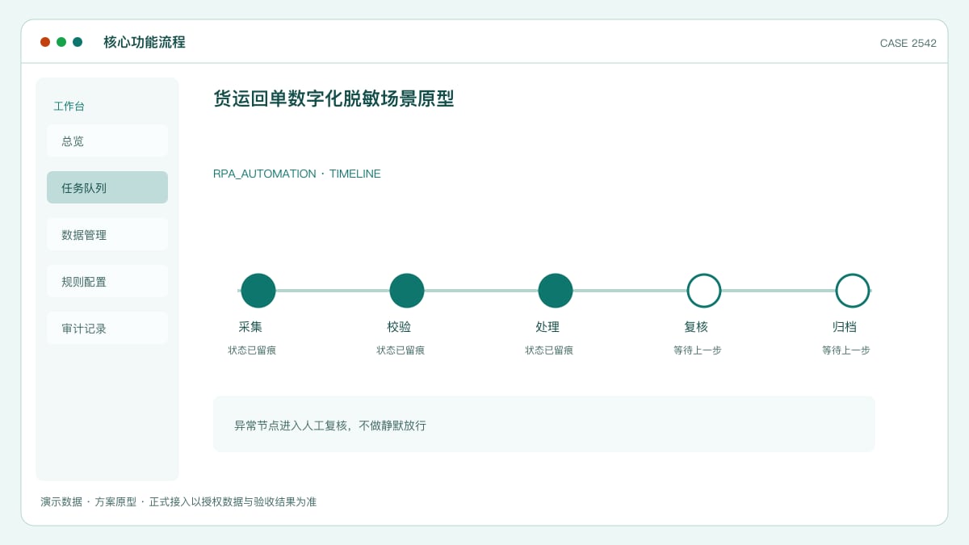The image size is (969, 545).
Task: Click the red window dot
Action: pos(45,42)
